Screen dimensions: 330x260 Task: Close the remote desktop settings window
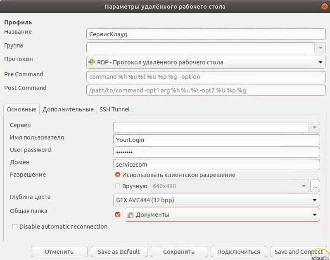click(x=324, y=7)
